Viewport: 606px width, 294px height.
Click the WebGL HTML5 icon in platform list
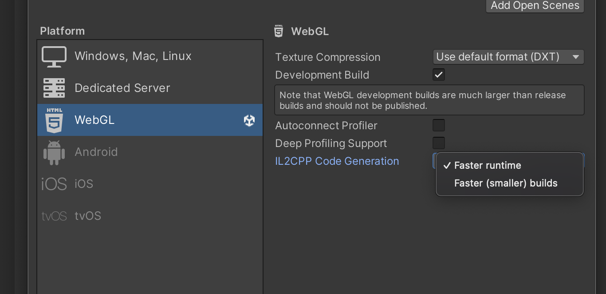click(54, 120)
